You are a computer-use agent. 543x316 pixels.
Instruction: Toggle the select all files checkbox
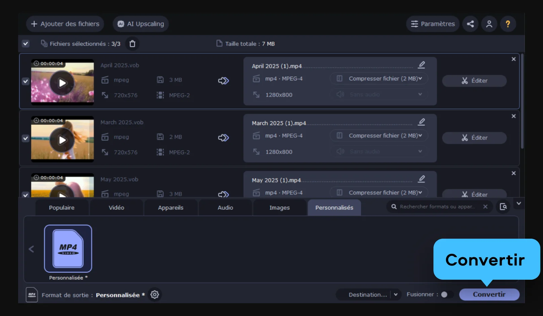(x=26, y=44)
